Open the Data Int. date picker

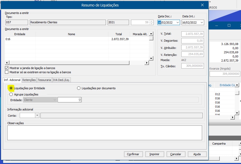[x=202, y=23]
